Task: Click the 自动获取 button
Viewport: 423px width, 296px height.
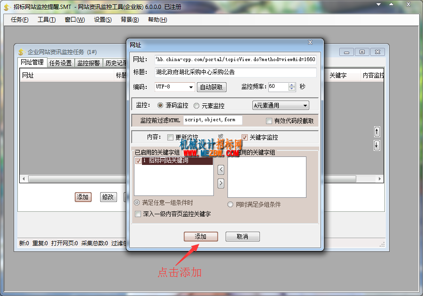Action: [x=211, y=87]
